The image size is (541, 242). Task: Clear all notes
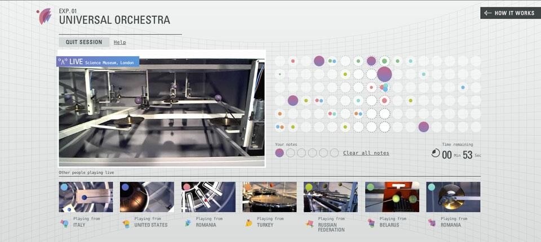click(x=366, y=153)
